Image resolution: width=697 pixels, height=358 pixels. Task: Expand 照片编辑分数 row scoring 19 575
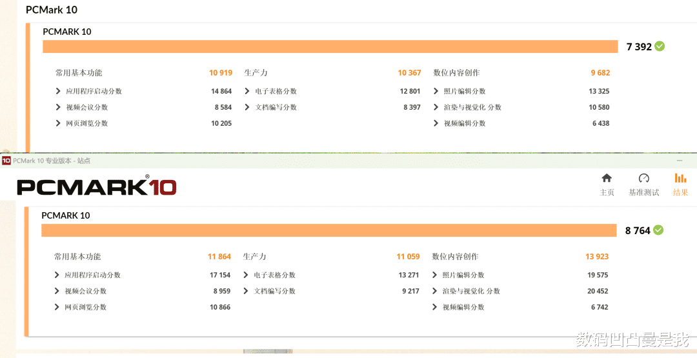click(435, 275)
